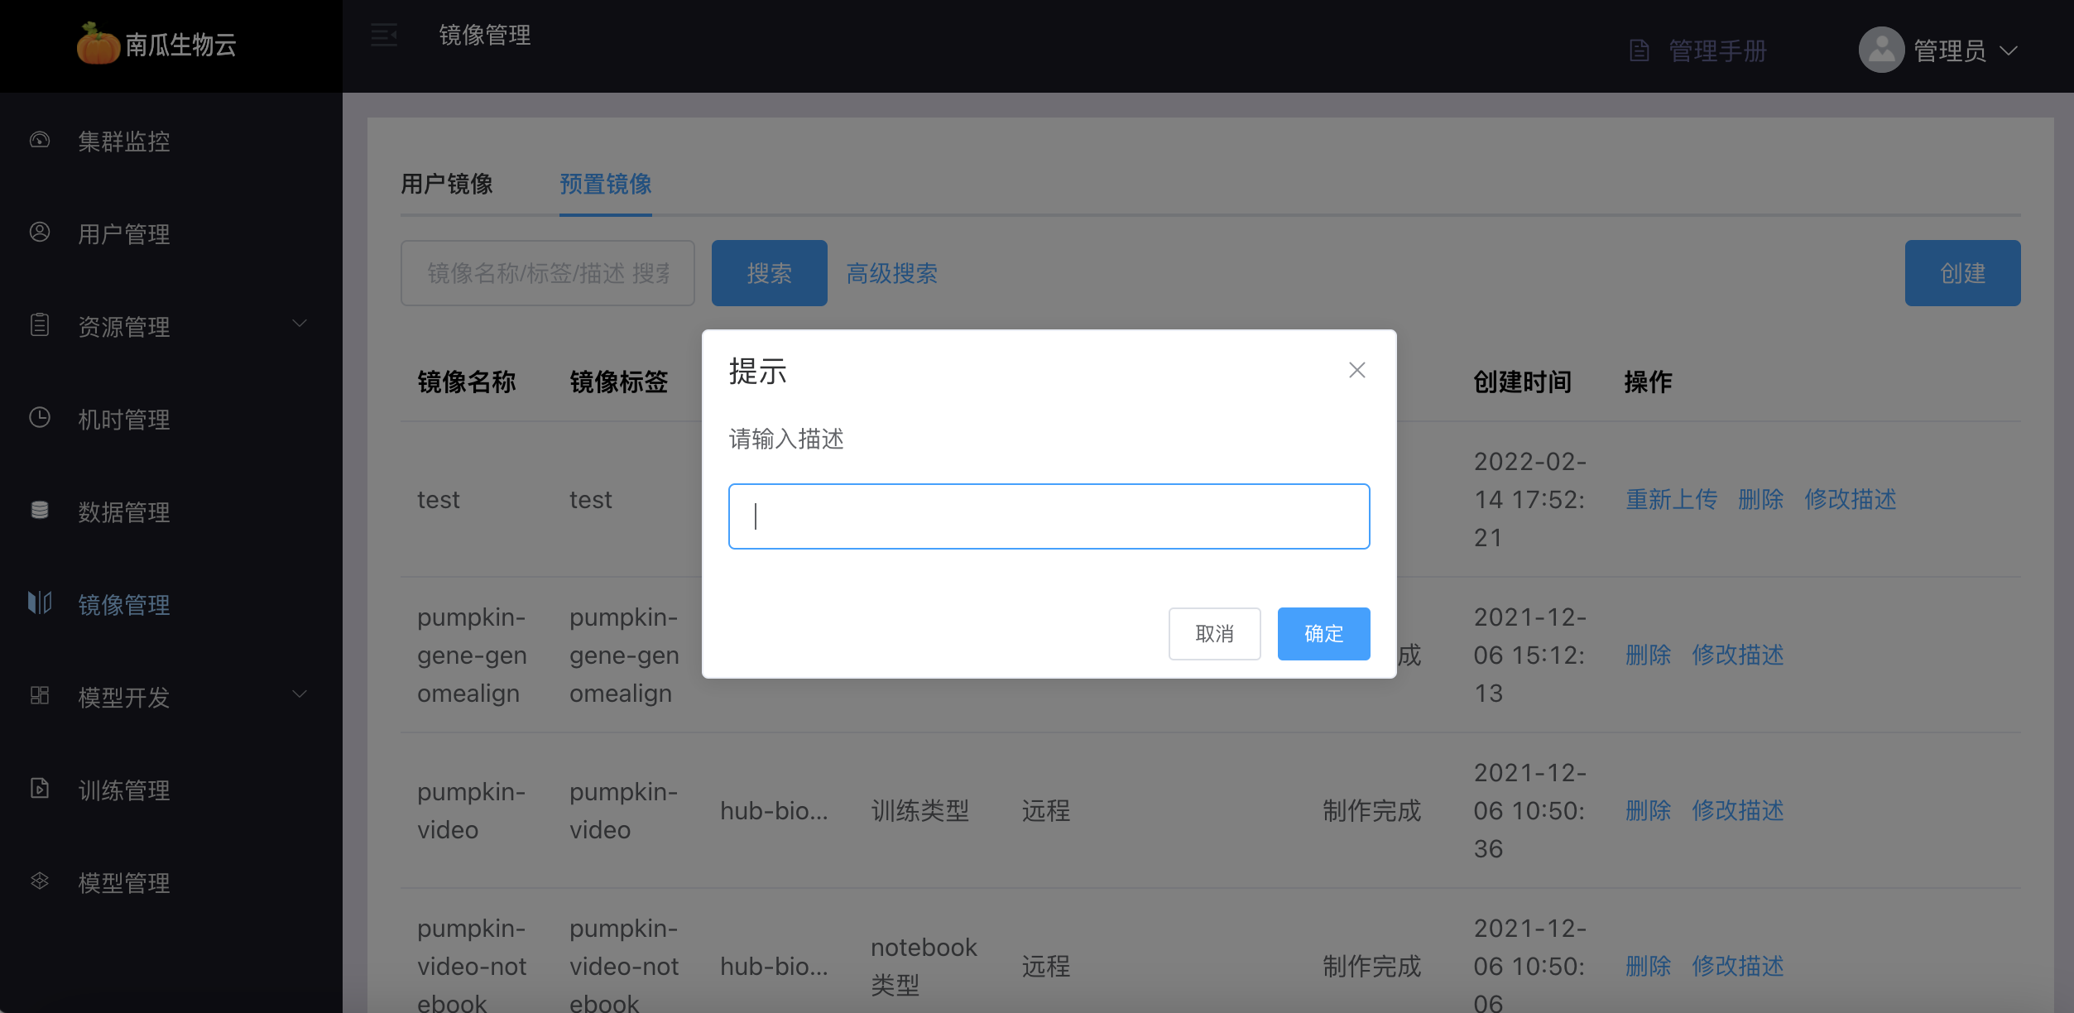Click the 请输入描述 prompt text

(786, 439)
